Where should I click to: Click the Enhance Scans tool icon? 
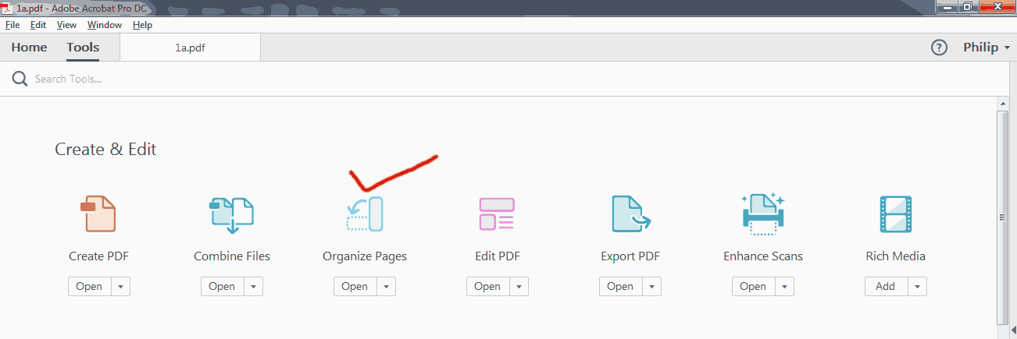[x=762, y=213]
